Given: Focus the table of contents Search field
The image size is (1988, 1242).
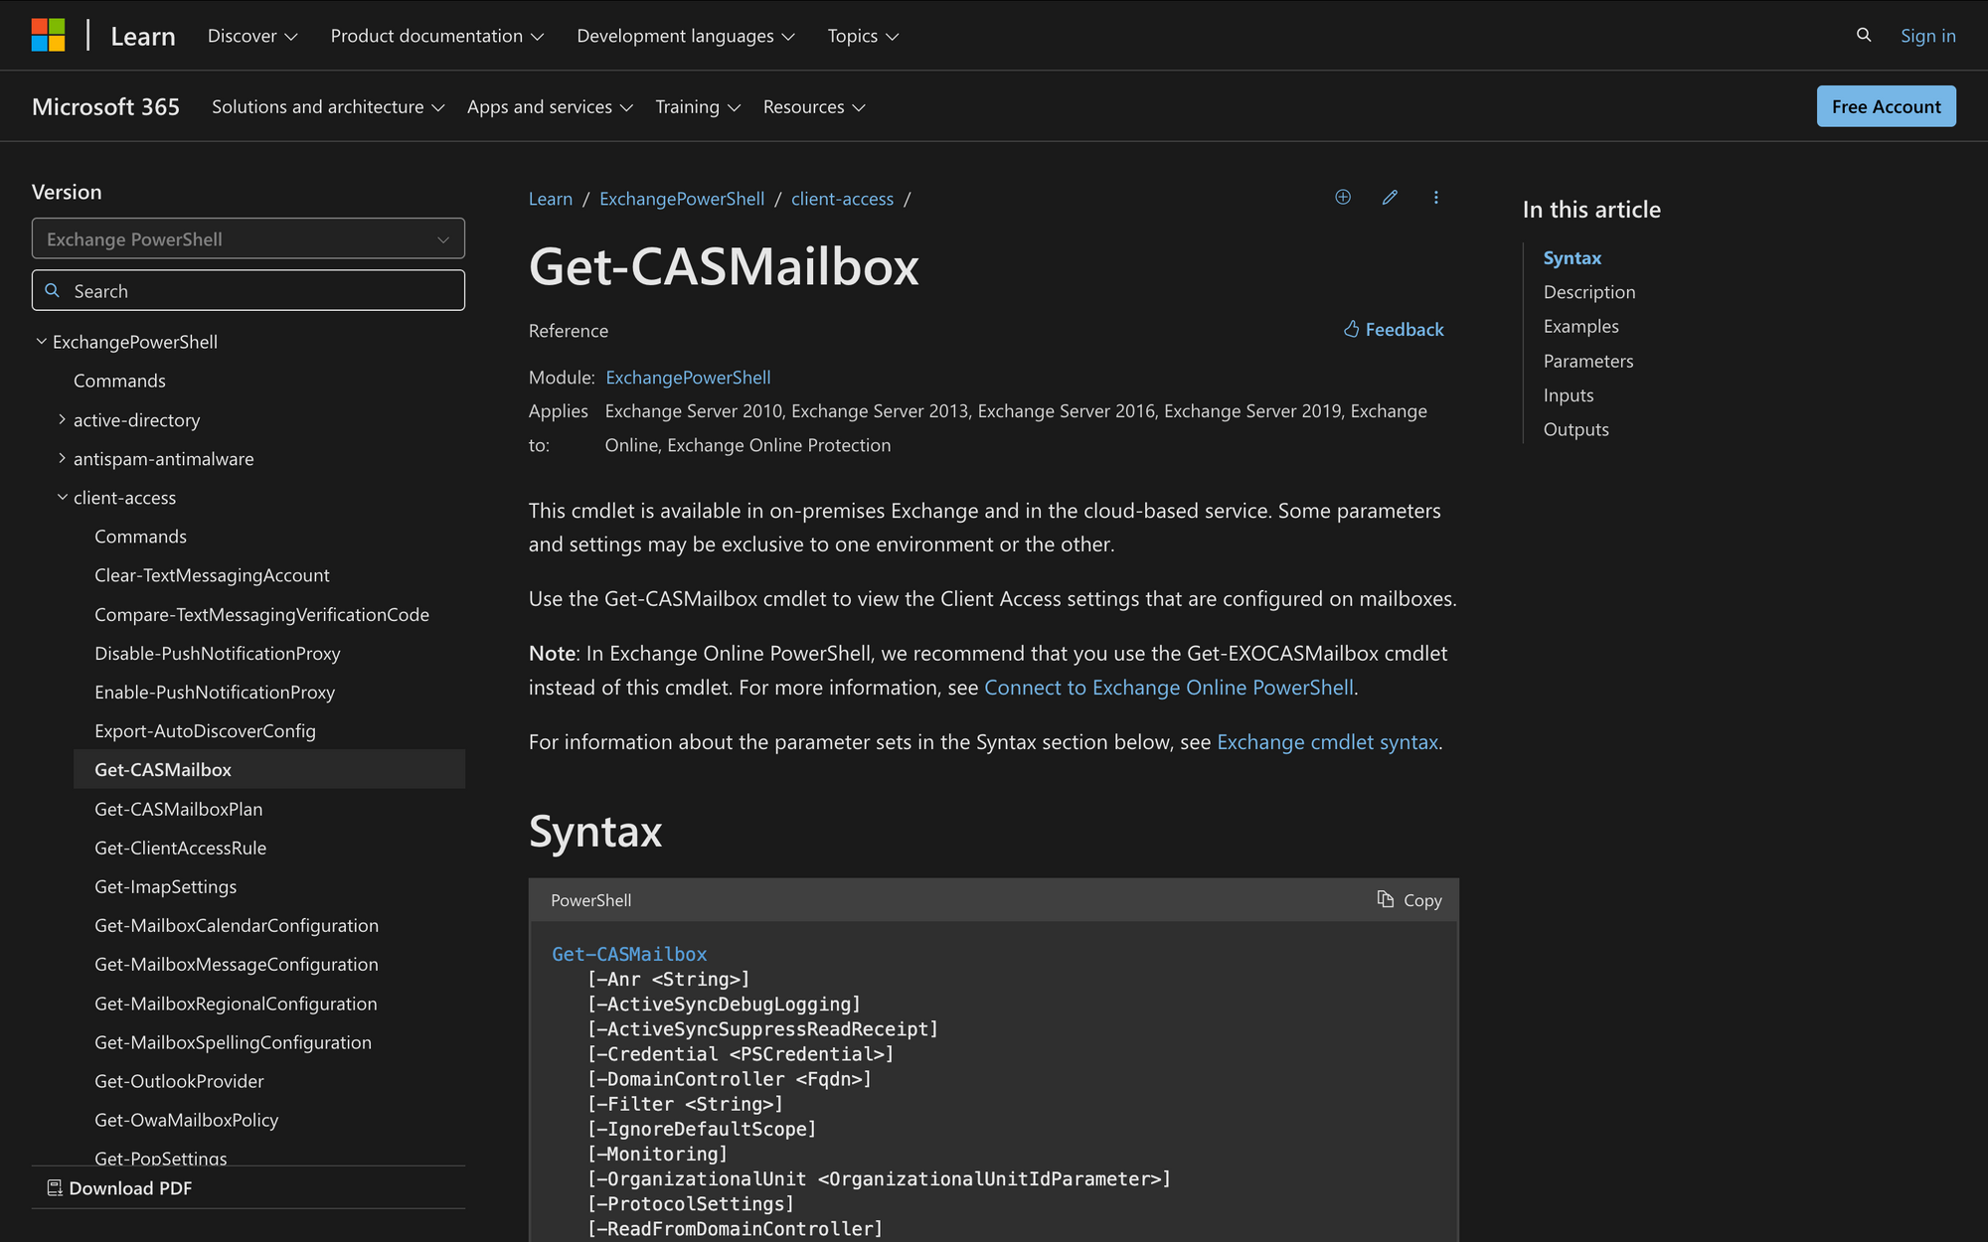Looking at the screenshot, I should [248, 290].
